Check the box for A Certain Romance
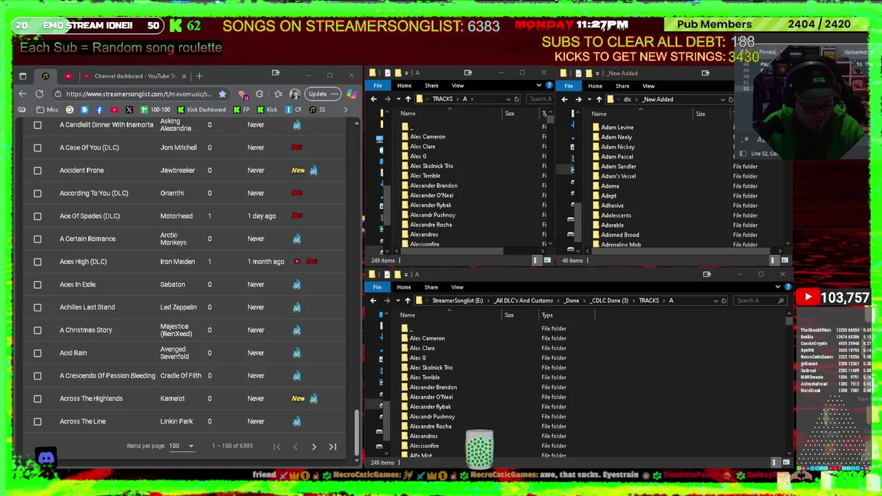Screen dimensions: 882x496 tap(38, 238)
